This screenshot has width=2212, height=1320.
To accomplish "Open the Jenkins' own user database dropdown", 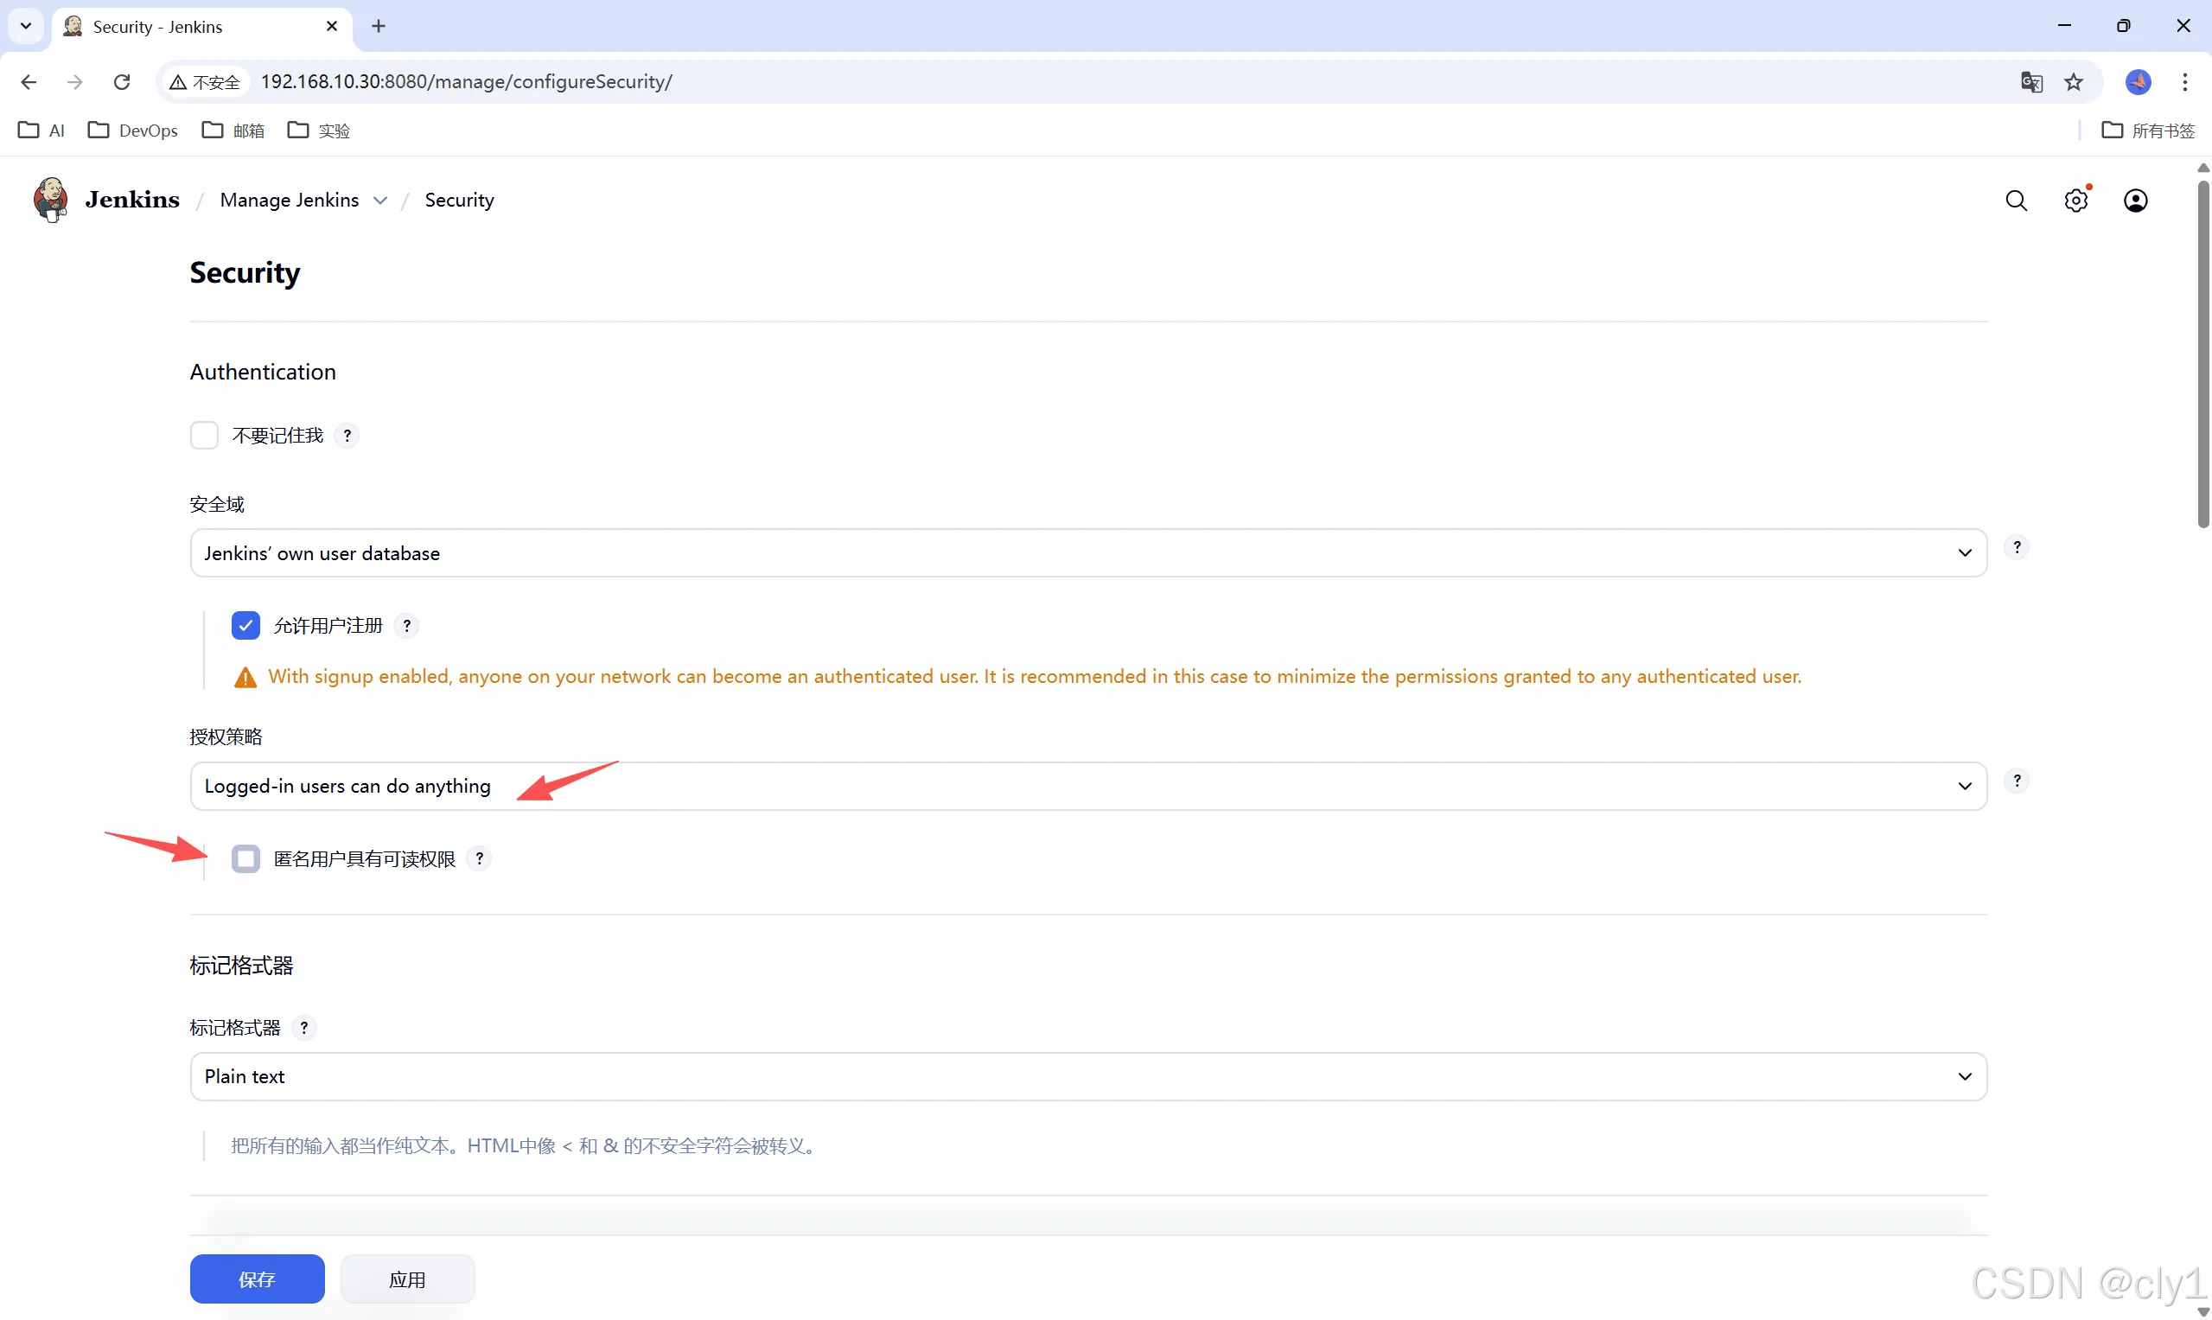I will [1087, 553].
